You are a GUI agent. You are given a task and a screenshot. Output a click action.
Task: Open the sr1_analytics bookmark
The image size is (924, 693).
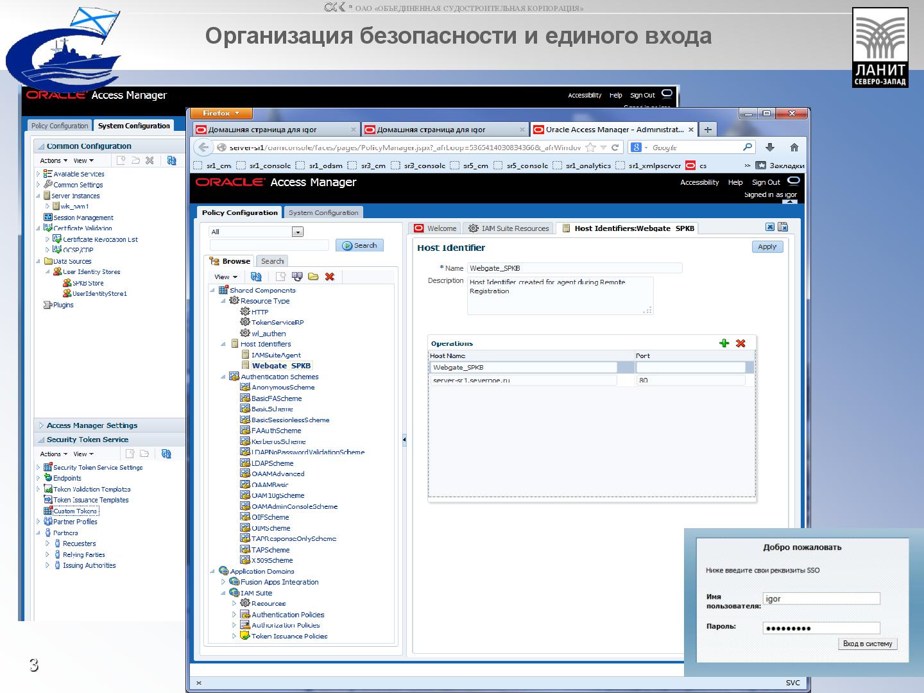[x=582, y=166]
